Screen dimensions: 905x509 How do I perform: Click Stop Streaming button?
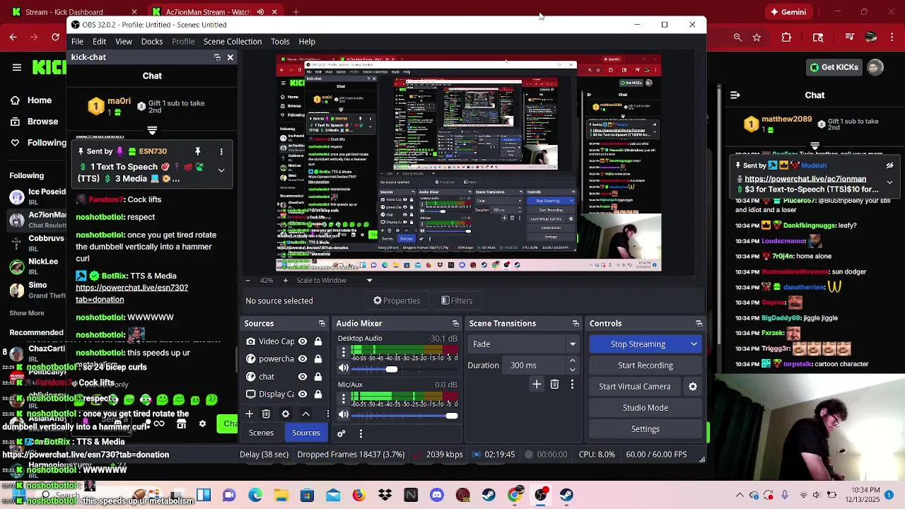tap(638, 344)
